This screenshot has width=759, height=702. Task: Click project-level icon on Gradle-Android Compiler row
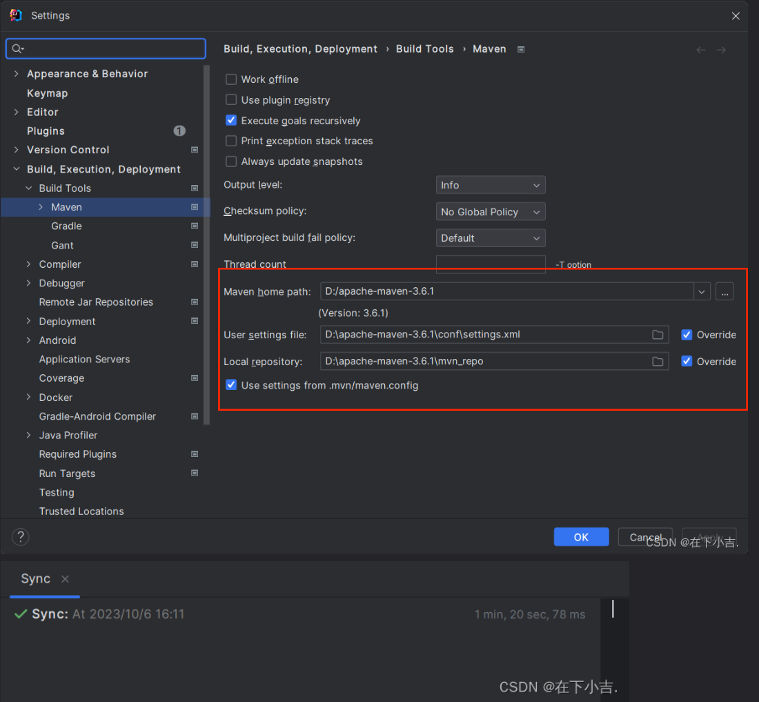tap(195, 416)
